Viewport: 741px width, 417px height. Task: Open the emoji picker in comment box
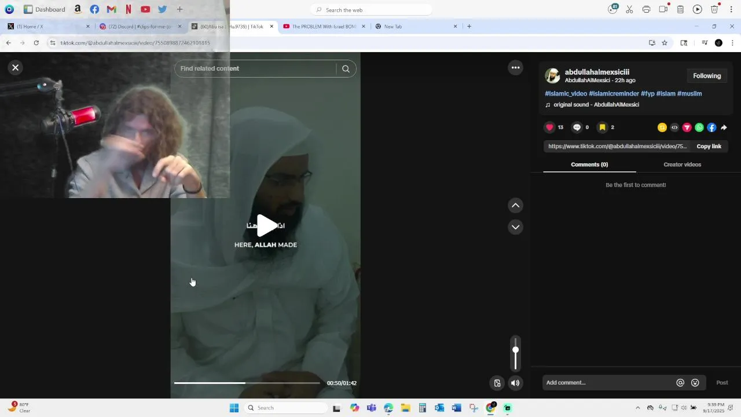[695, 383]
